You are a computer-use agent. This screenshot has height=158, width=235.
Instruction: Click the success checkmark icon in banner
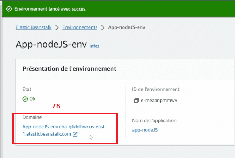tap(9, 9)
